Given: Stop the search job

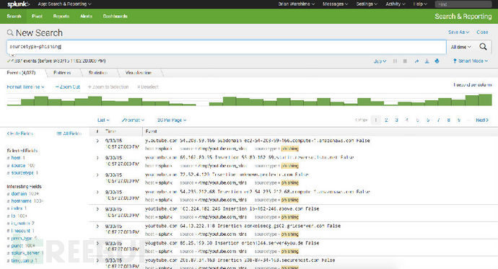Looking at the screenshot, I should [405, 61].
